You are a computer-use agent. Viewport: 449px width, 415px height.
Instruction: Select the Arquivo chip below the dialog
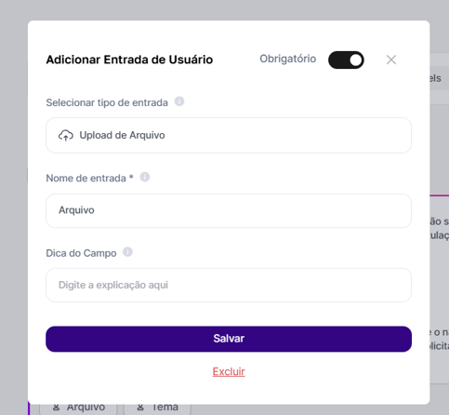point(78,408)
